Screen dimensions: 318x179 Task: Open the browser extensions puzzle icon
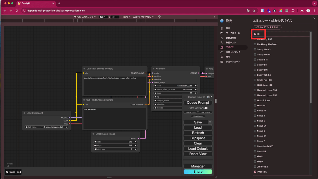click(293, 11)
